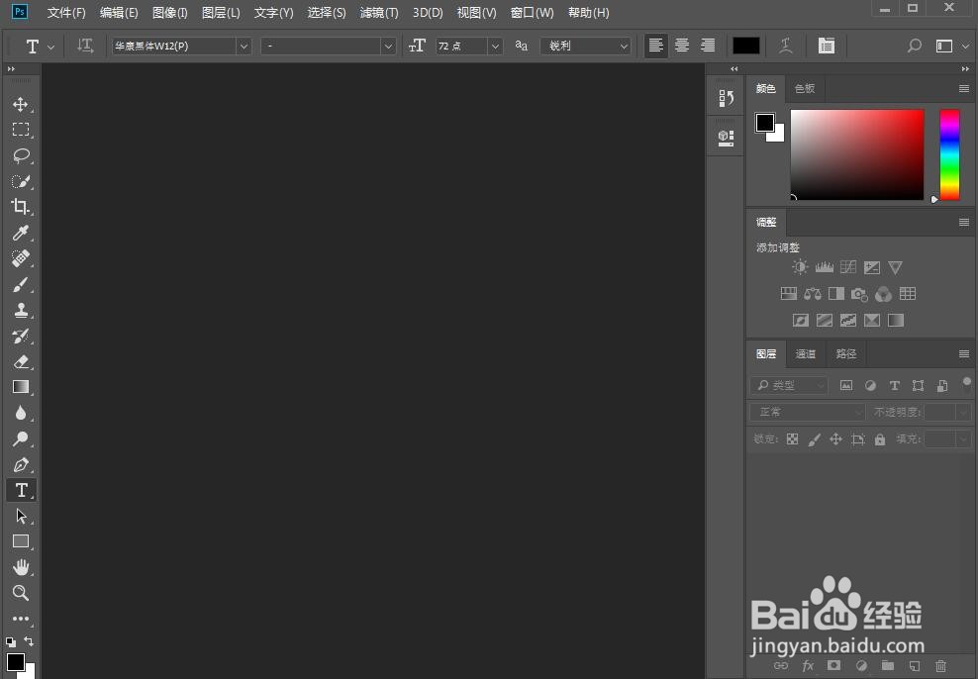Open the anti-aliasing dropdown showing 锐利
The height and width of the screenshot is (679, 978).
[585, 46]
